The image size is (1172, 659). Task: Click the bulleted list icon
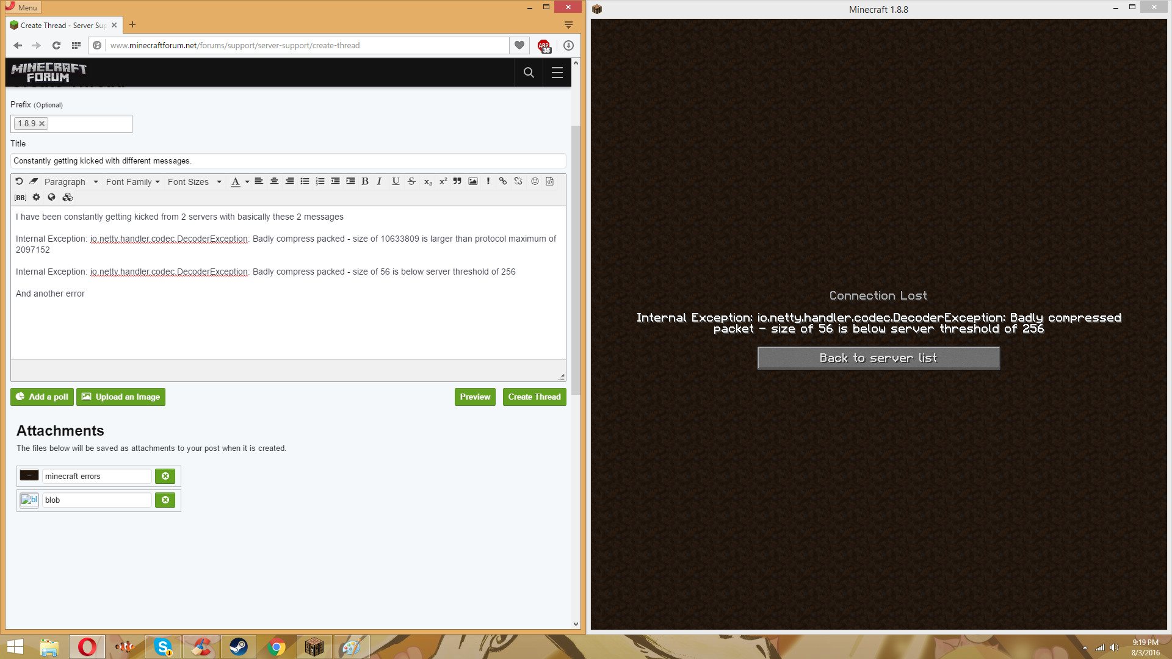click(305, 181)
